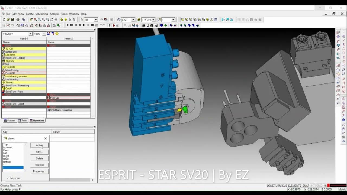Toggle INT mode in status bar
The image size is (347, 195).
point(313,186)
